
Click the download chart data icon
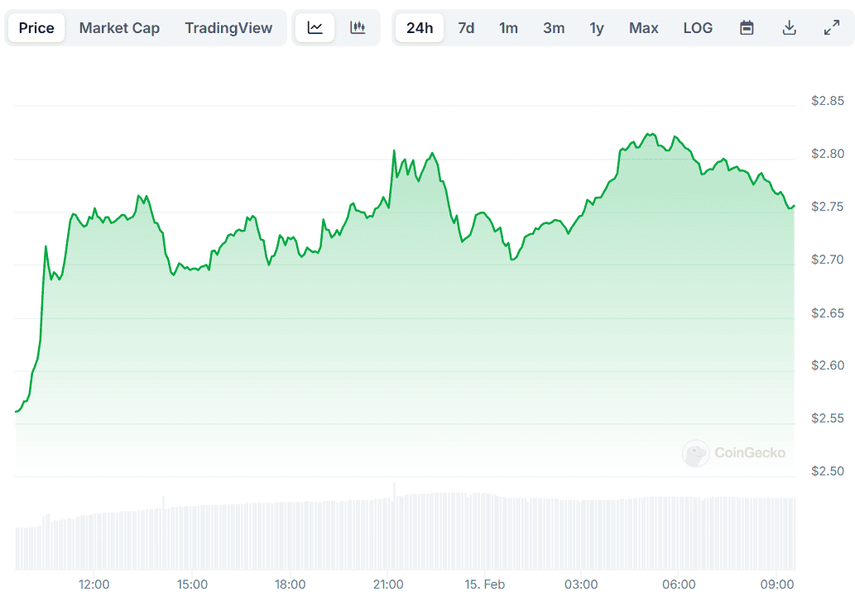pos(790,28)
